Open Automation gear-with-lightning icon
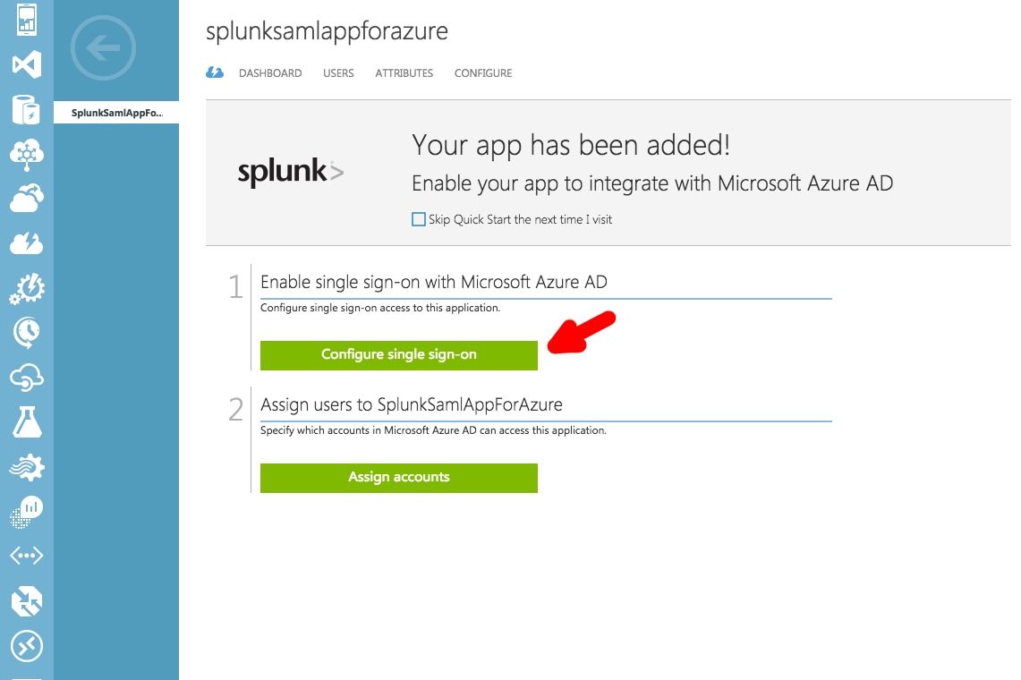The image size is (1021, 680). (x=27, y=288)
